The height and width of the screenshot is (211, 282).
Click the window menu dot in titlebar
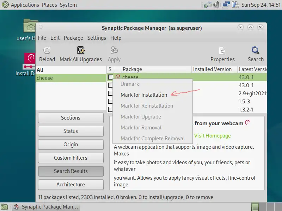pos(41,27)
